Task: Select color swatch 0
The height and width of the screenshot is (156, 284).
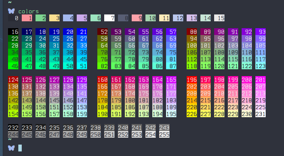Action: coord(13,18)
